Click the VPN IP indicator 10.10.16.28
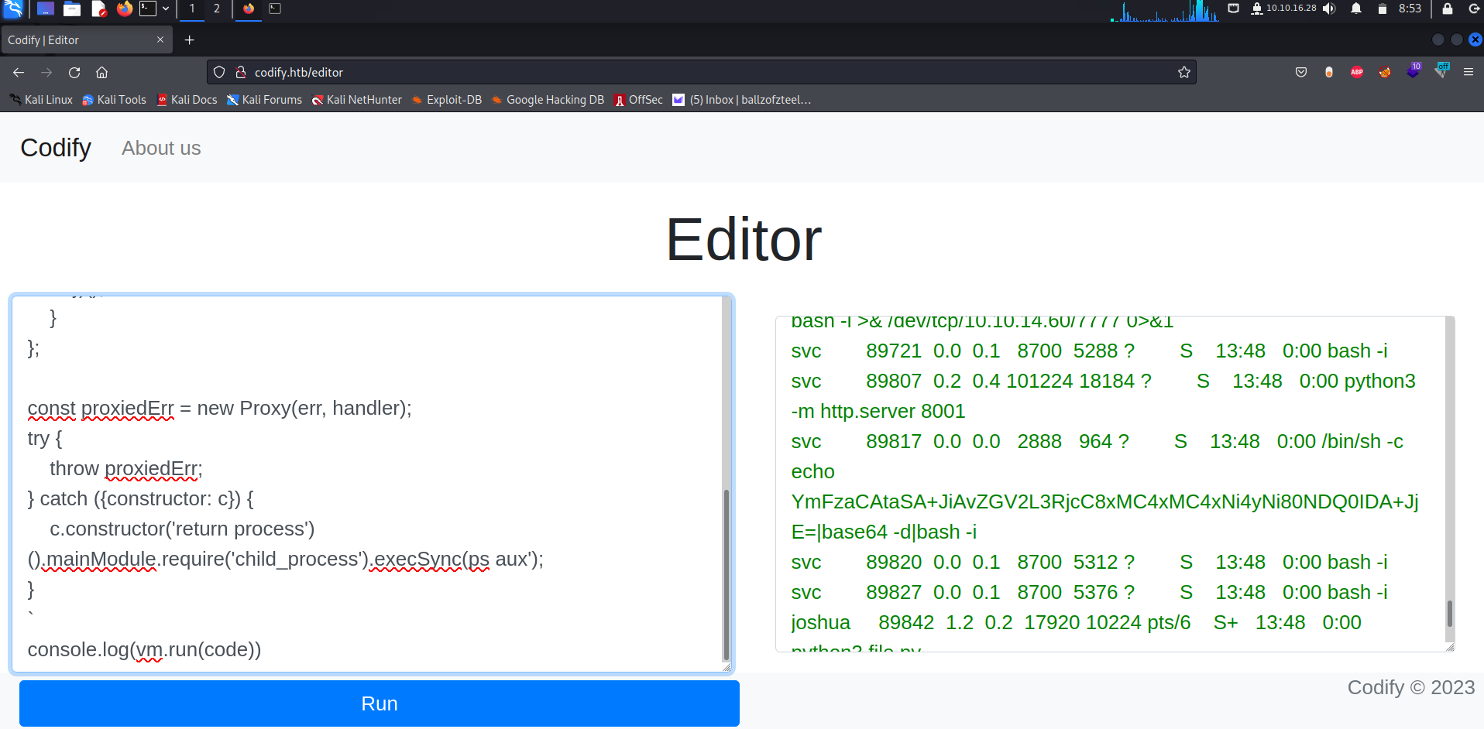This screenshot has height=729, width=1484. tap(1283, 9)
